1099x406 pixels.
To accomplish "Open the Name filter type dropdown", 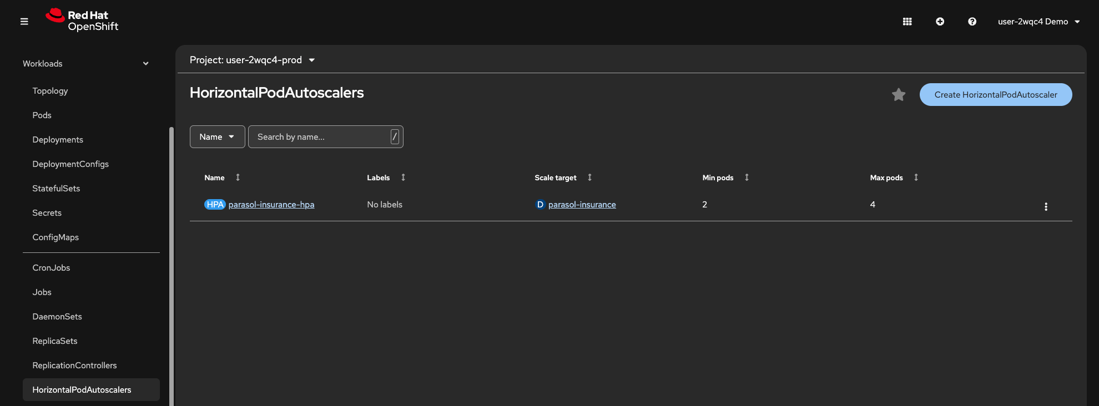I will 217,137.
